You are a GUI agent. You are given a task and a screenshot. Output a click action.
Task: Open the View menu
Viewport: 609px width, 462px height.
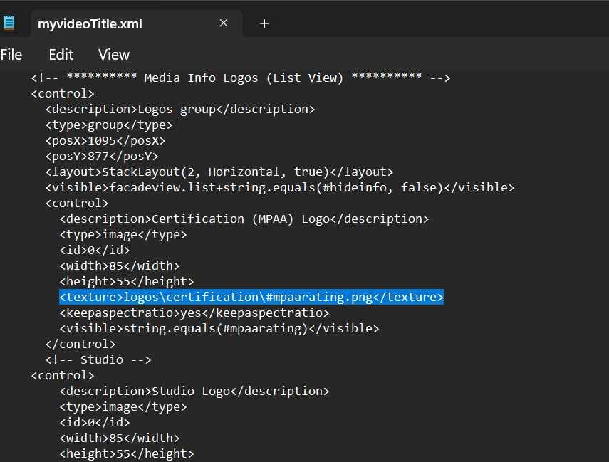tap(114, 55)
